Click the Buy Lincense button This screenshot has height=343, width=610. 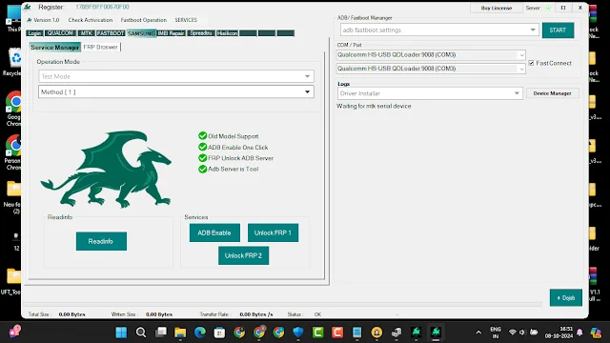(497, 8)
